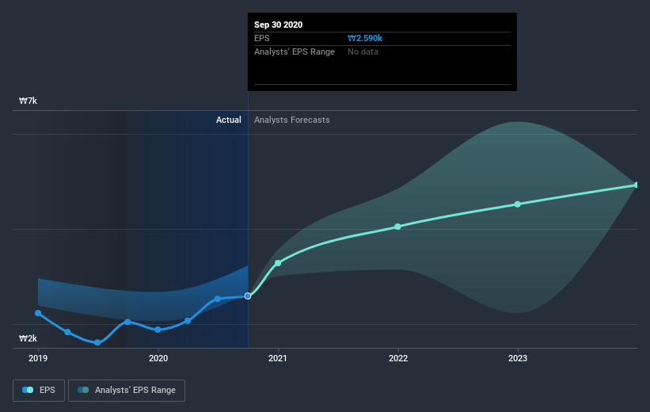Select the forecast data point at 2021

pos(278,263)
